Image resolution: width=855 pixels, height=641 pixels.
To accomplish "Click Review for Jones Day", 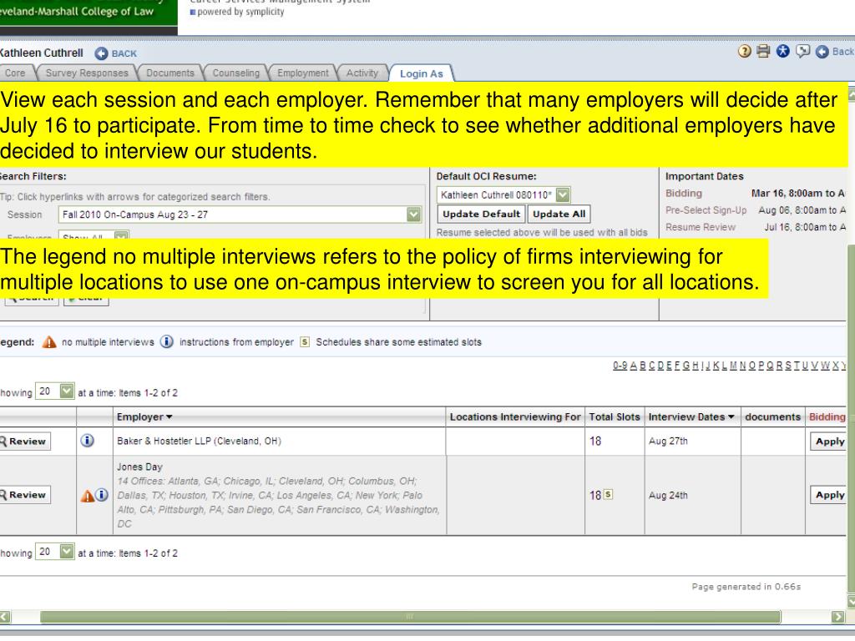I will point(23,494).
